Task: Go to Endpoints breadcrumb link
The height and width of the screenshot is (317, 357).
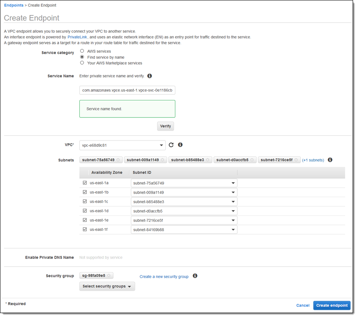Action: point(13,5)
